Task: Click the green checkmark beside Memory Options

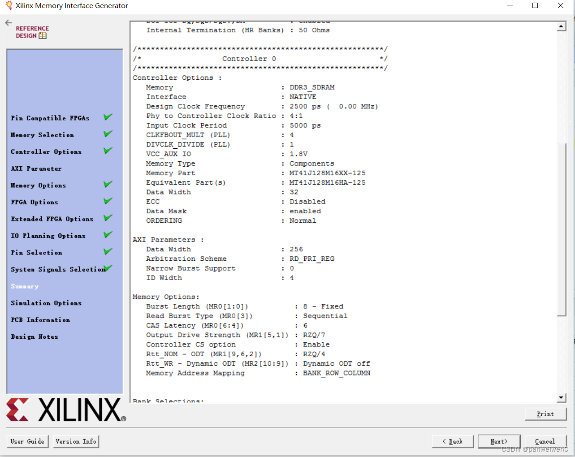Action: pos(108,184)
